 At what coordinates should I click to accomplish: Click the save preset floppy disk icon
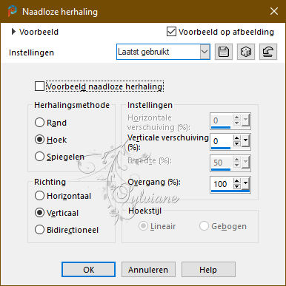click(x=224, y=52)
